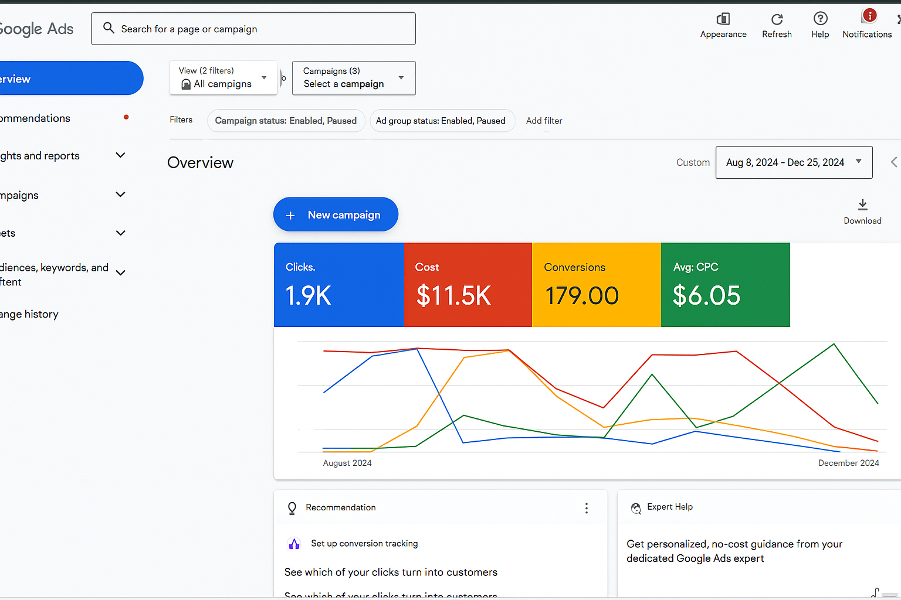Select the blue Clicks metric tile
Viewport: 901px width, 600px height.
339,285
